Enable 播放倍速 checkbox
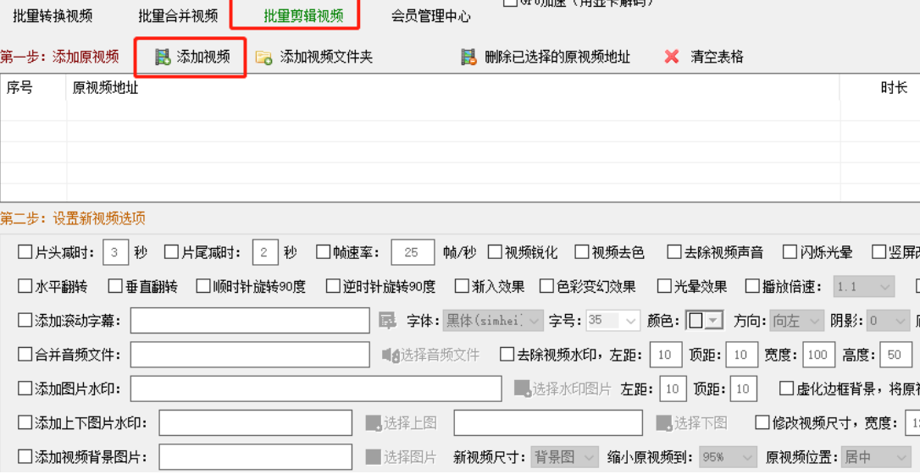This screenshot has width=920, height=474. pyautogui.click(x=752, y=286)
